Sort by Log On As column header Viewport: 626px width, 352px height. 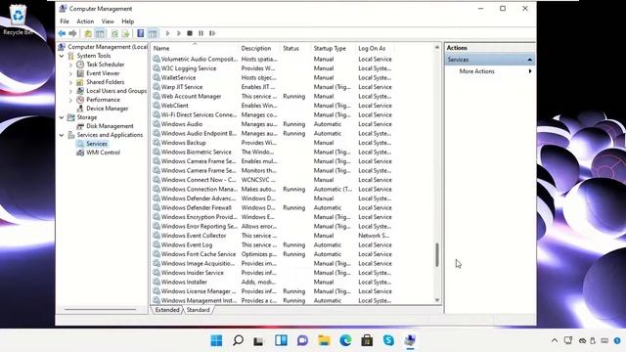tap(374, 48)
